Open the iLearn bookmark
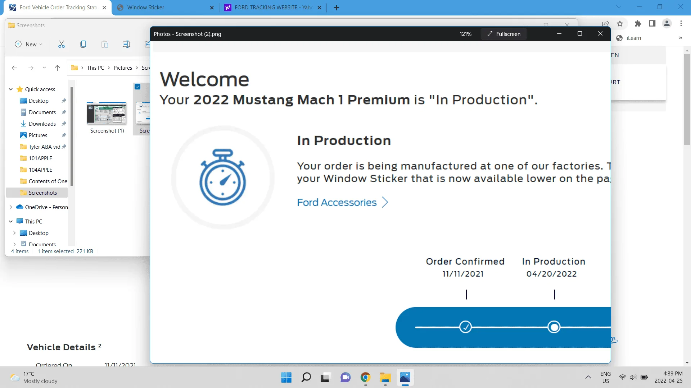This screenshot has width=691, height=388. (629, 38)
